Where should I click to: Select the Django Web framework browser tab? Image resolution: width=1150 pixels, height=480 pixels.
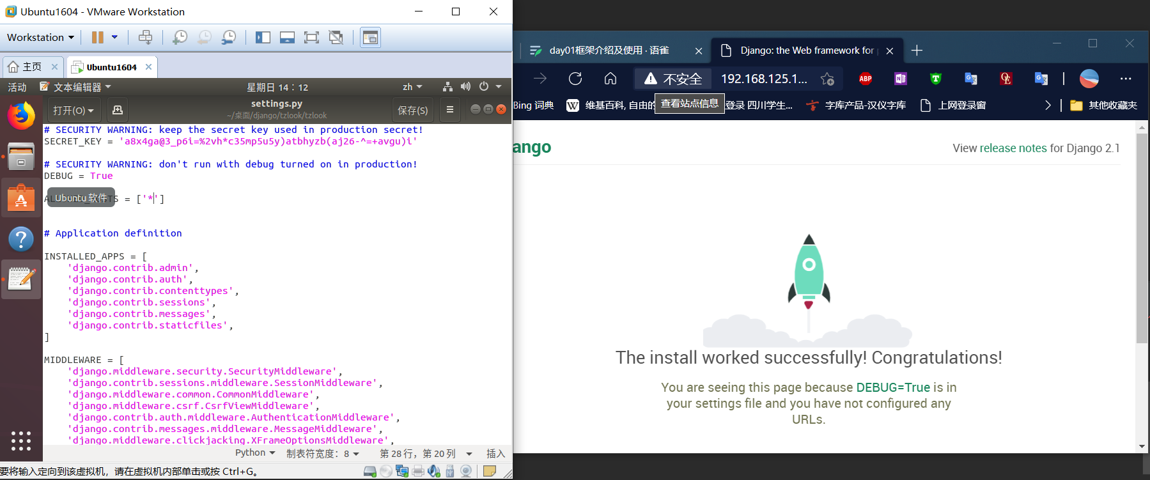point(807,50)
